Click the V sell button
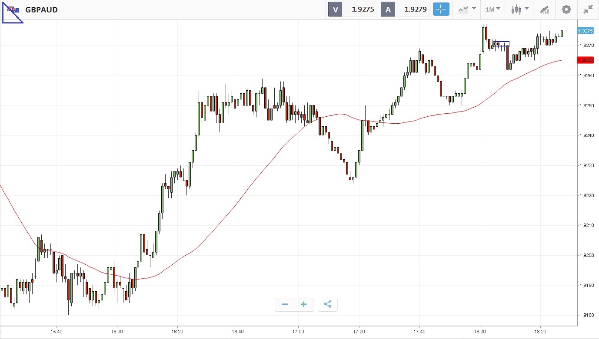This screenshot has height=339, width=599. click(335, 9)
